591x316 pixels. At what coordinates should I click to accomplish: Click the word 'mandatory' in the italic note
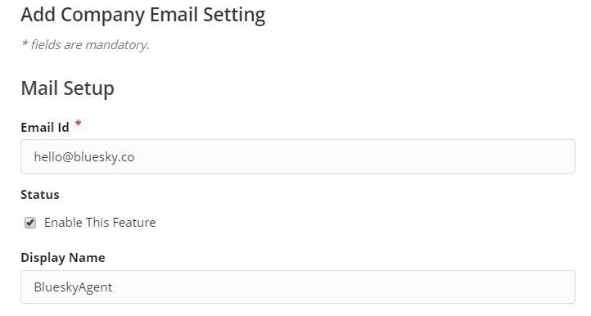[x=117, y=45]
